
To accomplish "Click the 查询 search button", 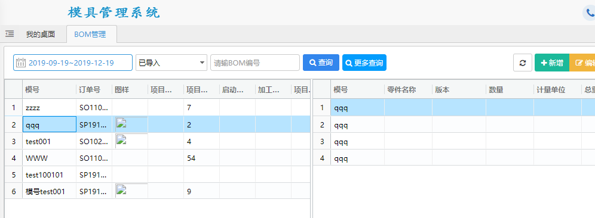I will (x=321, y=63).
